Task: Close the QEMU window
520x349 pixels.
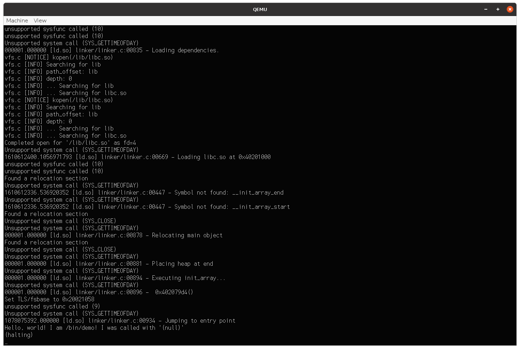Action: click(x=510, y=9)
